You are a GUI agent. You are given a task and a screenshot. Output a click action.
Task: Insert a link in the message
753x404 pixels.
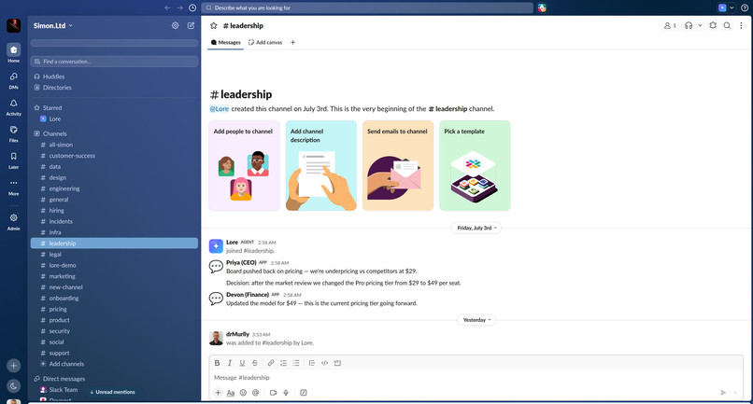pyautogui.click(x=271, y=363)
